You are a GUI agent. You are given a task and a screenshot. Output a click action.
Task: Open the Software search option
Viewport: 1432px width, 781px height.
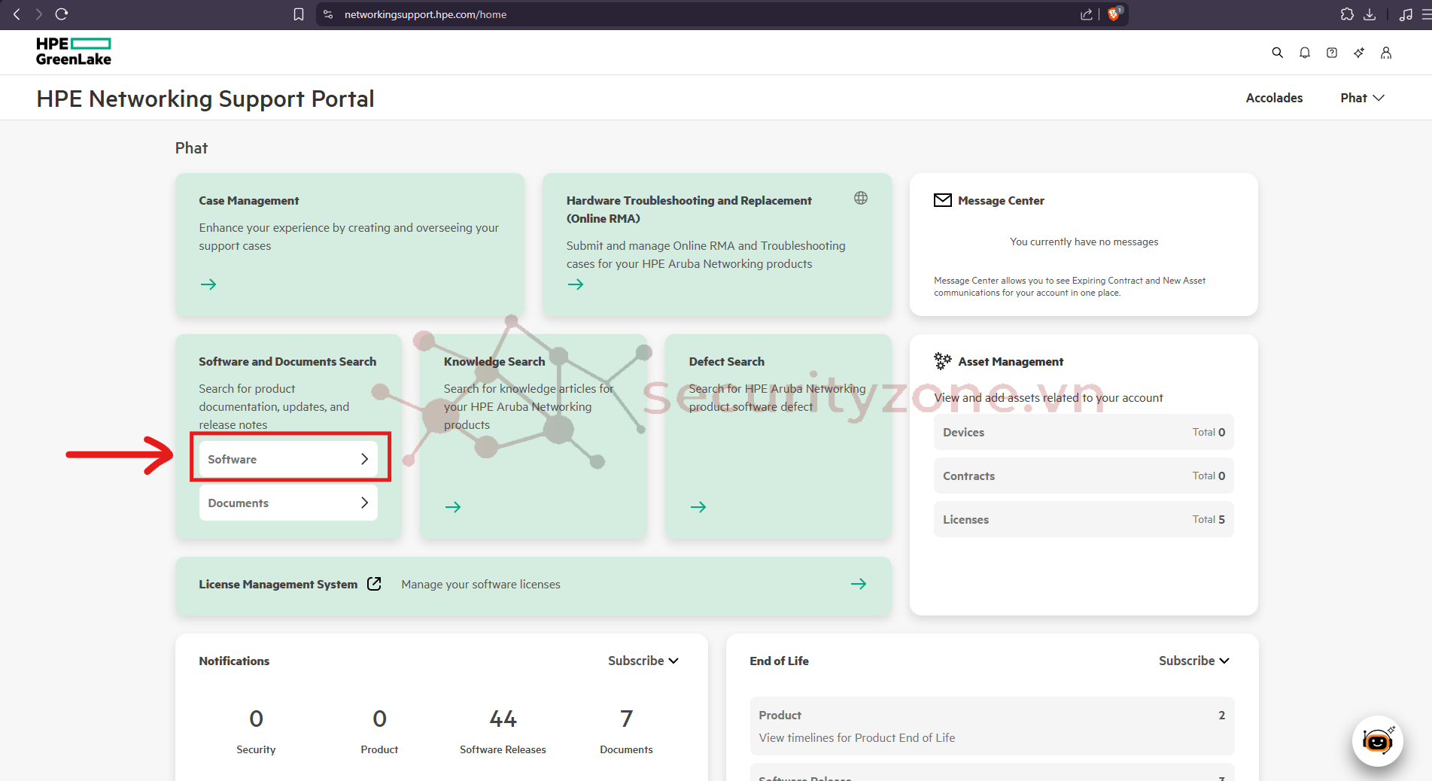(289, 458)
